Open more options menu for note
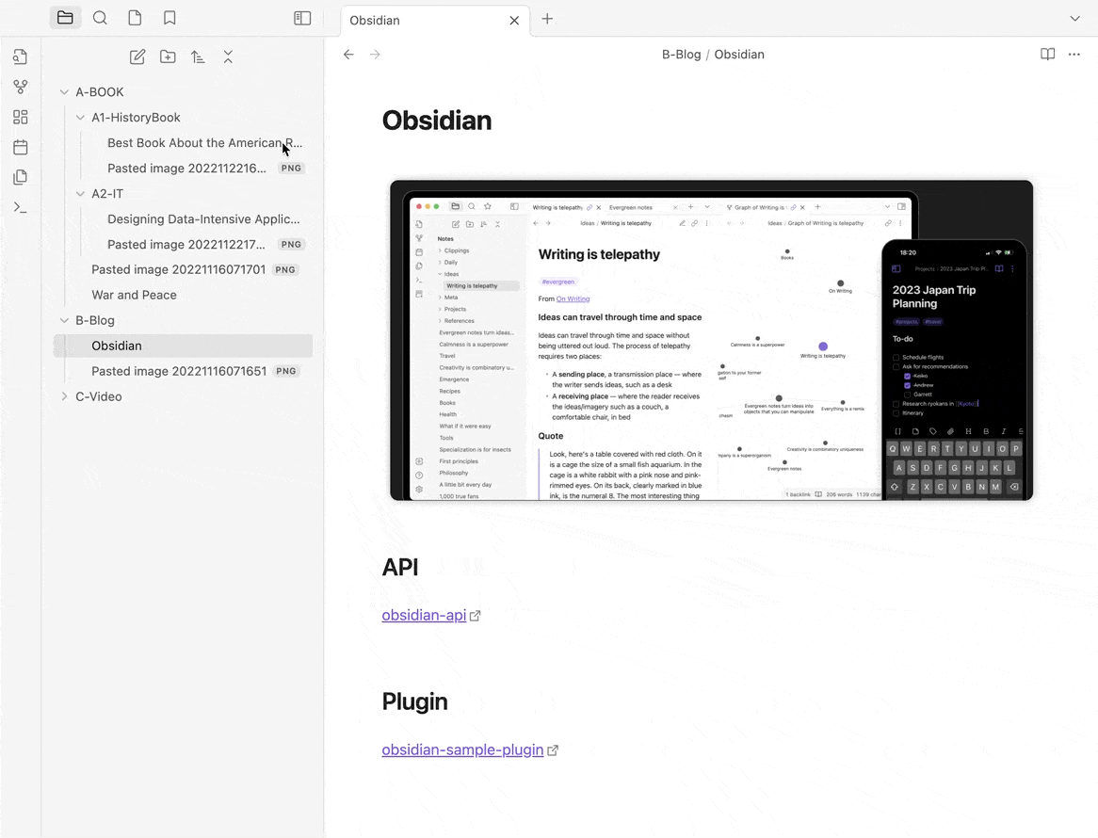The width and height of the screenshot is (1098, 838). click(1074, 55)
